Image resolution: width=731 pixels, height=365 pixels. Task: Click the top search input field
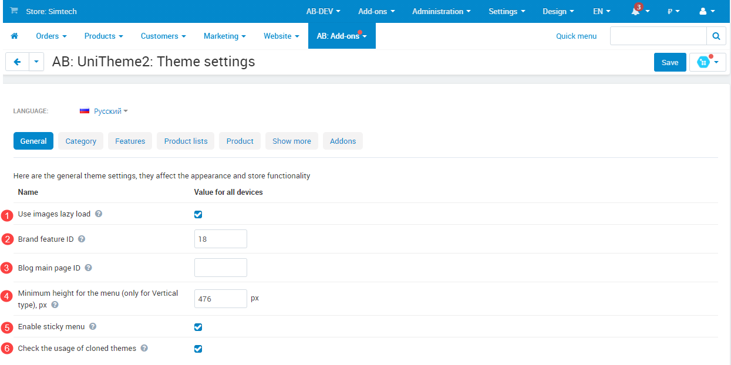pos(658,36)
